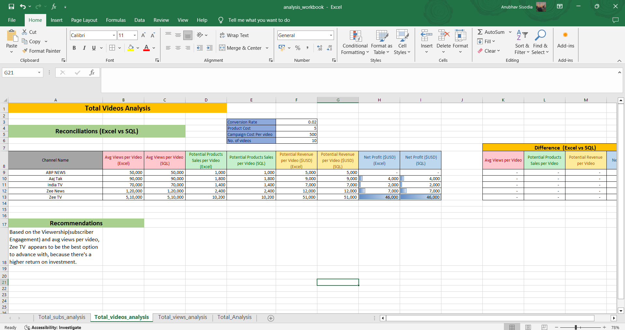The width and height of the screenshot is (625, 330).
Task: Toggle Middle Align button
Action: [178, 35]
